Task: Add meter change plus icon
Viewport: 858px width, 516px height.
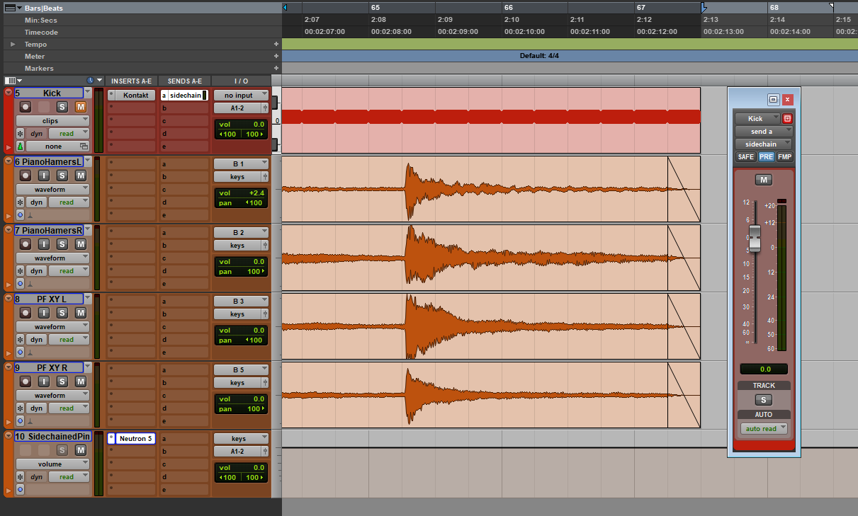Action: 276,57
